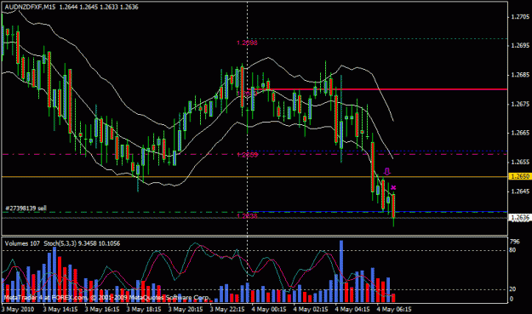
Task: Click the '3 May 18:15' time label
Action: click(x=144, y=309)
